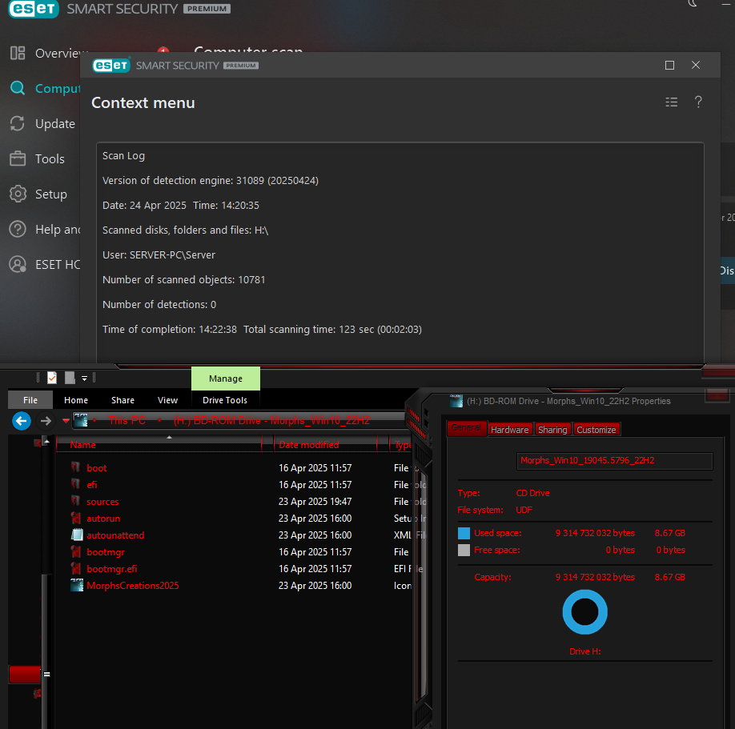Close the ESET Context menu dialog

coord(696,65)
